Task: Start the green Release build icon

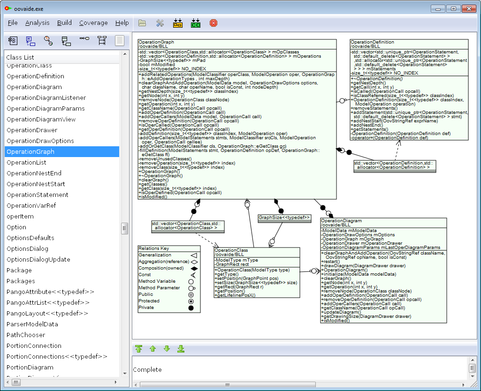Action: [x=196, y=23]
